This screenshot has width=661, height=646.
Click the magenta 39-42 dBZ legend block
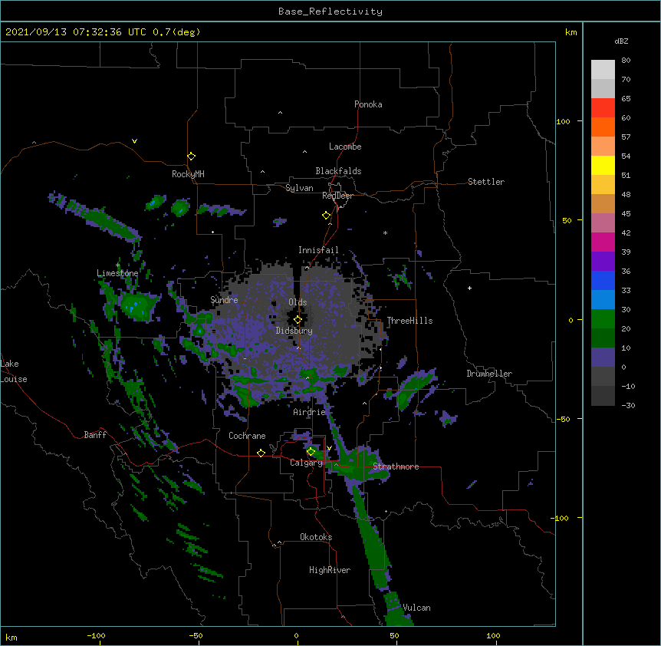click(603, 242)
